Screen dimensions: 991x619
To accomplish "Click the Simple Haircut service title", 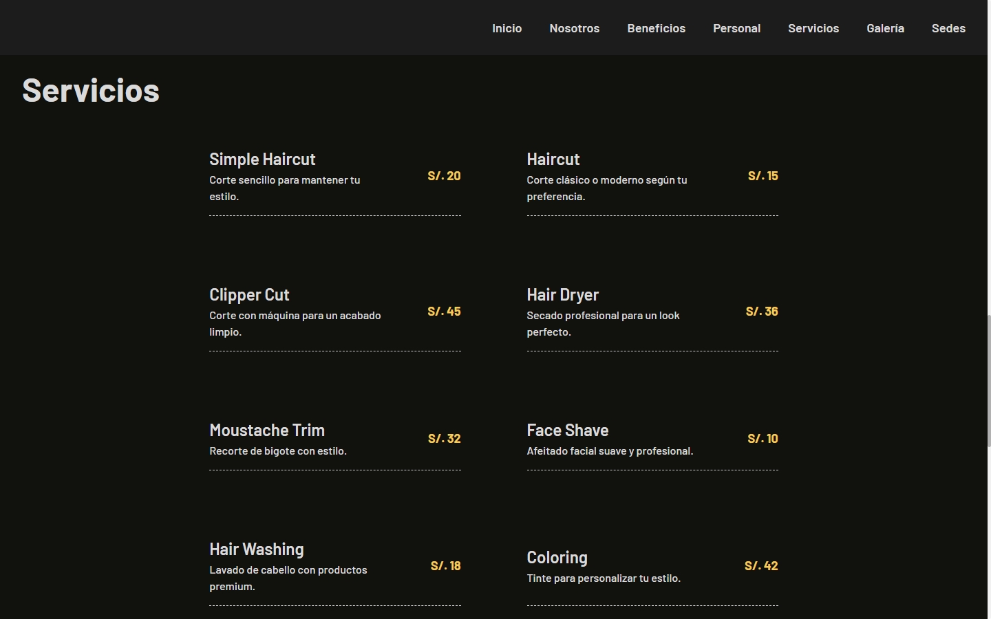I will pos(262,160).
